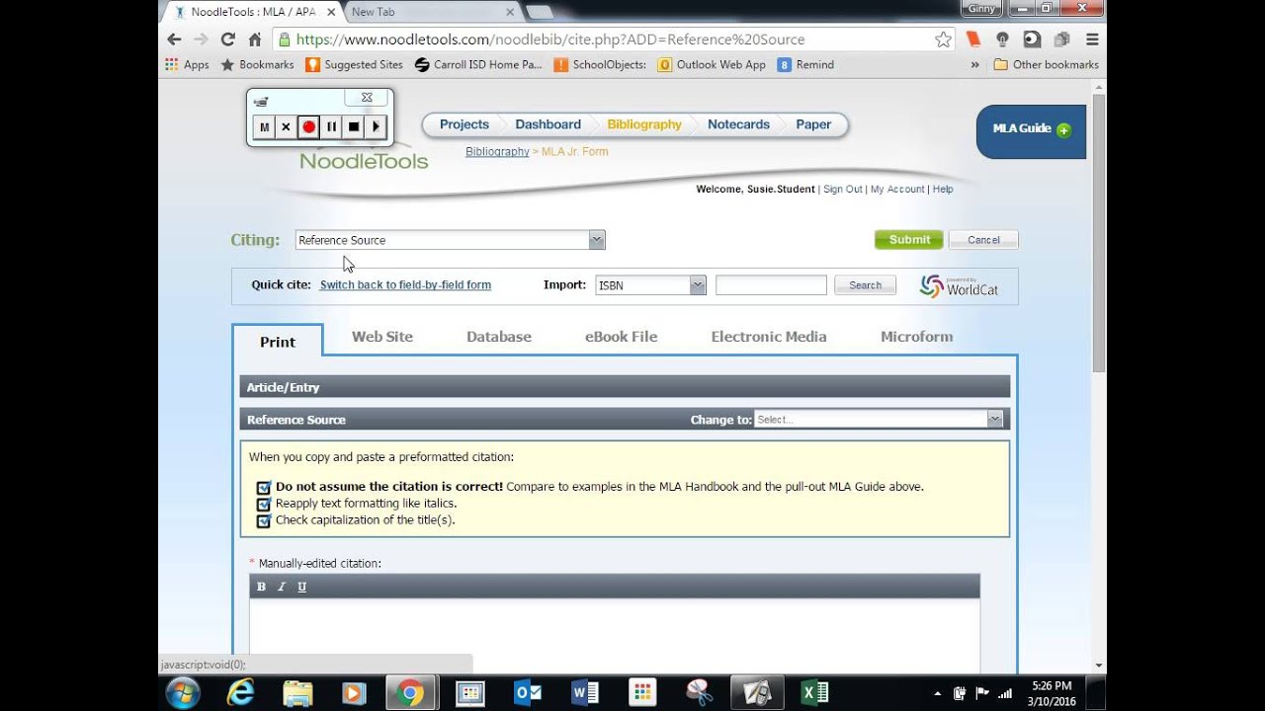Viewport: 1265px width, 711px height.
Task: Pause the screen recorder
Action: pyautogui.click(x=331, y=126)
